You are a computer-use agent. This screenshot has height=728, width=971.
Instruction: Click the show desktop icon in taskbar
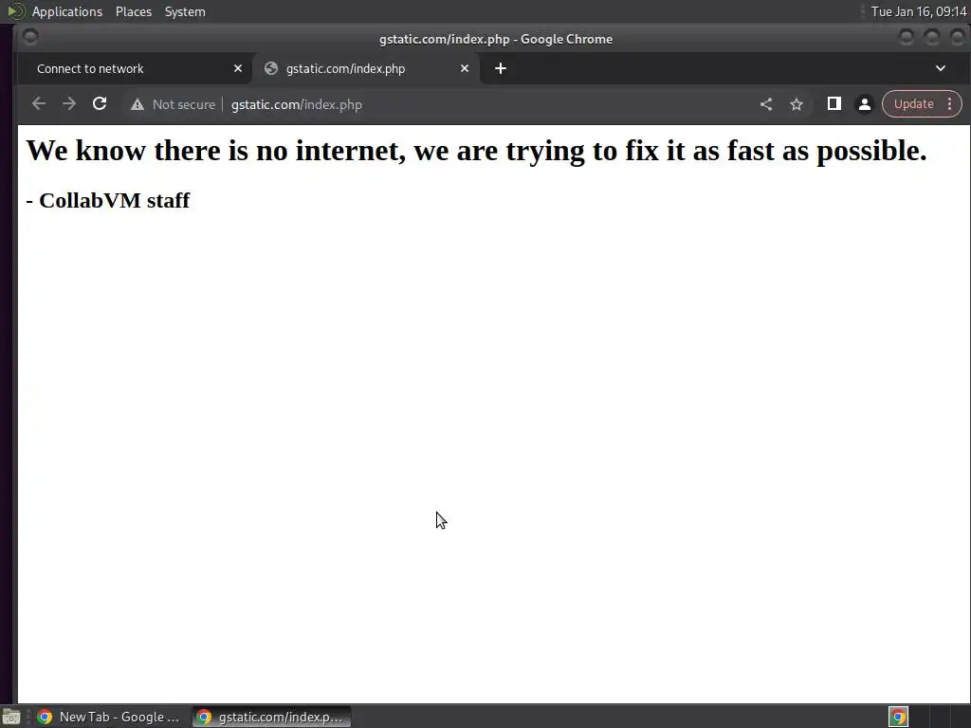pos(11,717)
